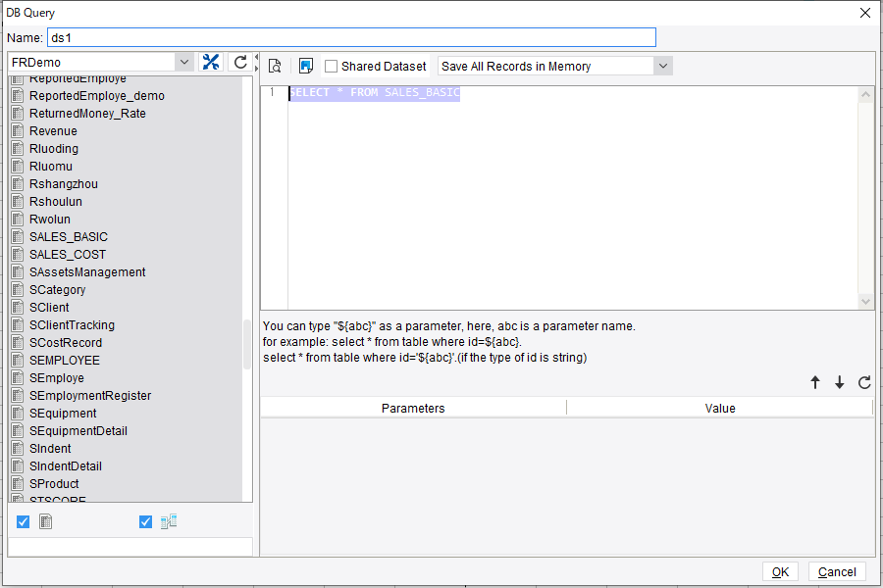Viewport: 883px width, 588px height.
Task: Click the table search field below checkboxes
Action: click(130, 547)
